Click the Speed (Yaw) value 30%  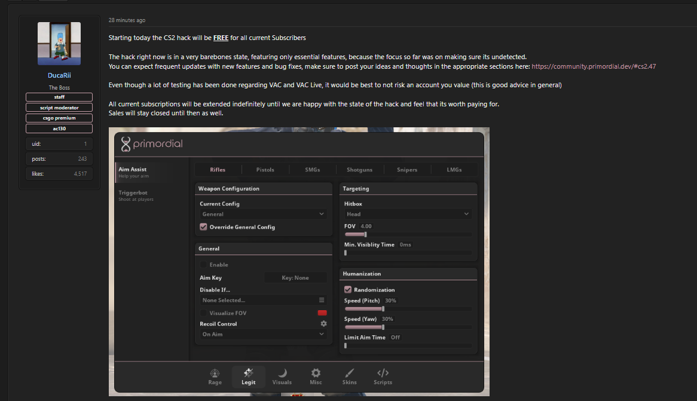point(387,319)
